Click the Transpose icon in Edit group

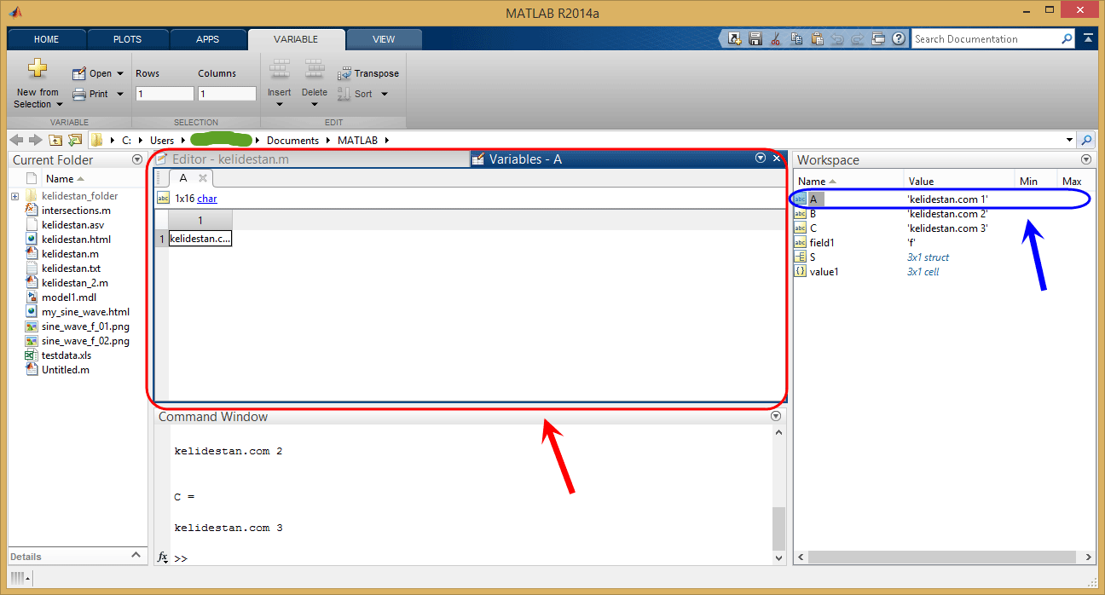coord(344,73)
